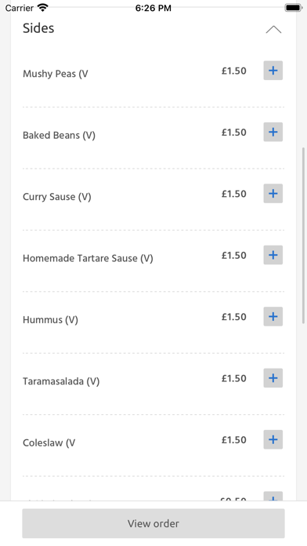Tap the Curry Sause (V) item name

tap(56, 197)
